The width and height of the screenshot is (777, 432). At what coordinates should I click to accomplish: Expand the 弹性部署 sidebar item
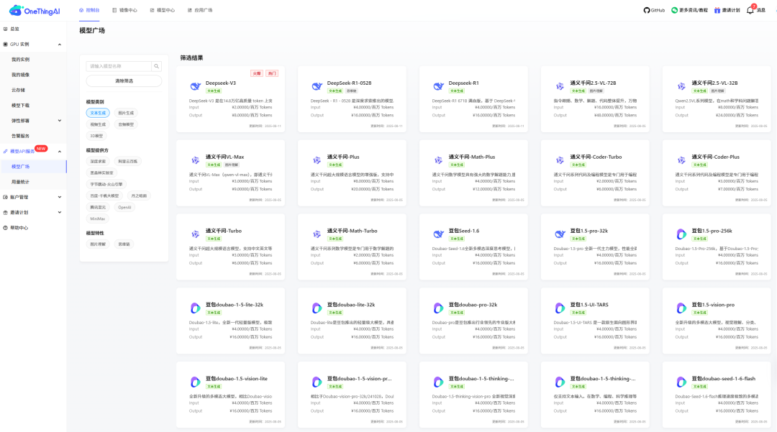click(60, 121)
